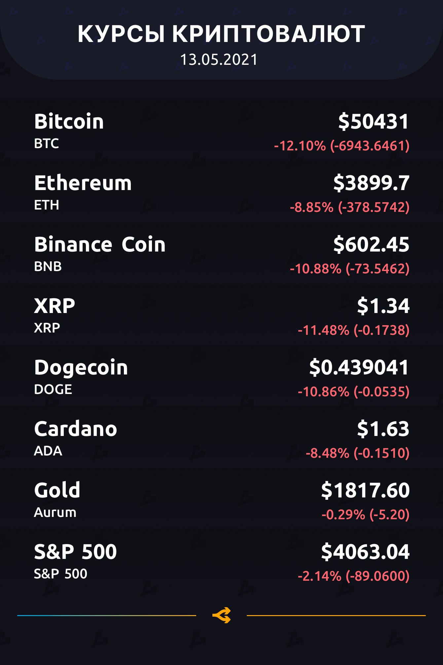Open the Ethereum entry name
The width and height of the screenshot is (443, 665).
[x=83, y=183]
